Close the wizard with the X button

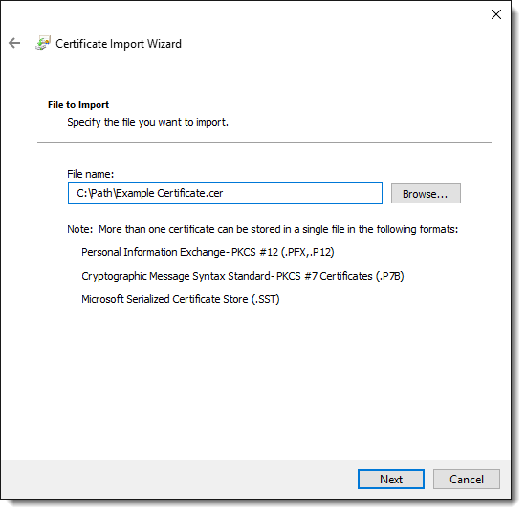pyautogui.click(x=496, y=14)
